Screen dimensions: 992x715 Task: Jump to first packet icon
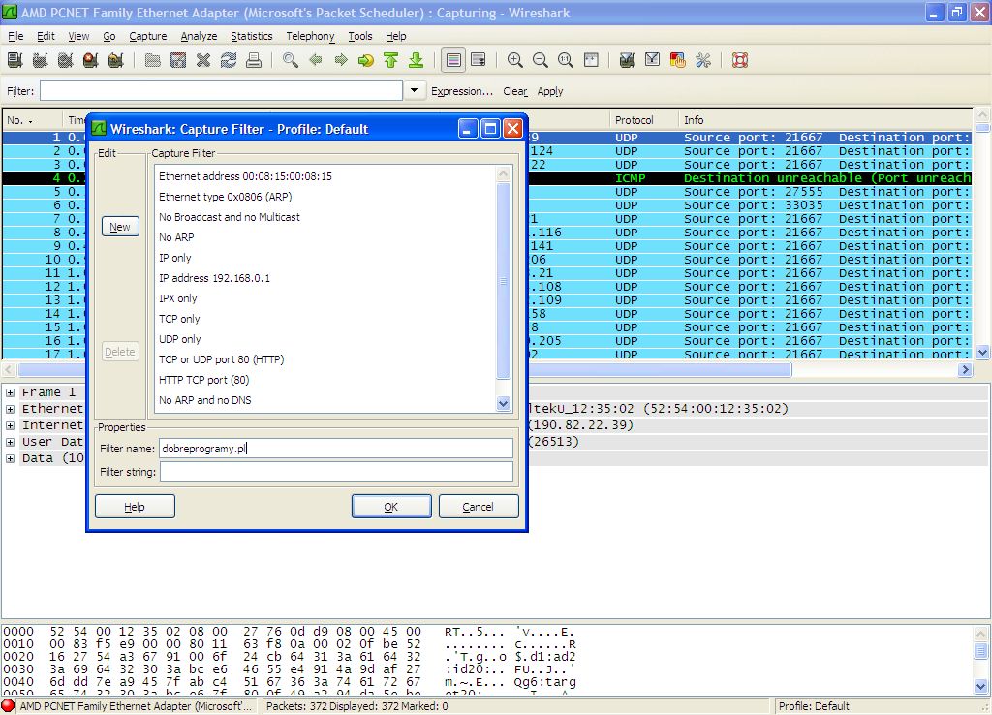(391, 60)
